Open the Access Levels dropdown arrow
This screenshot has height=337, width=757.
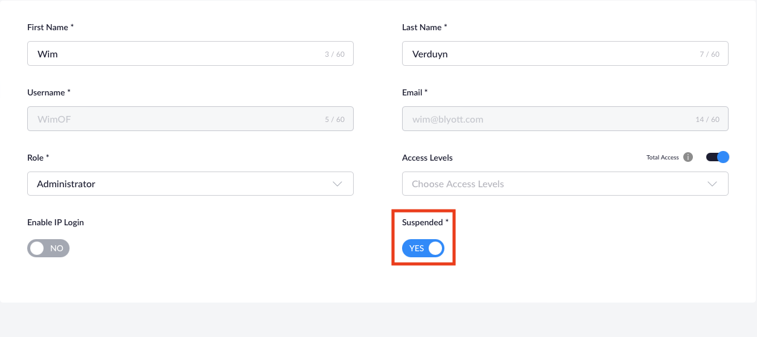(x=712, y=184)
